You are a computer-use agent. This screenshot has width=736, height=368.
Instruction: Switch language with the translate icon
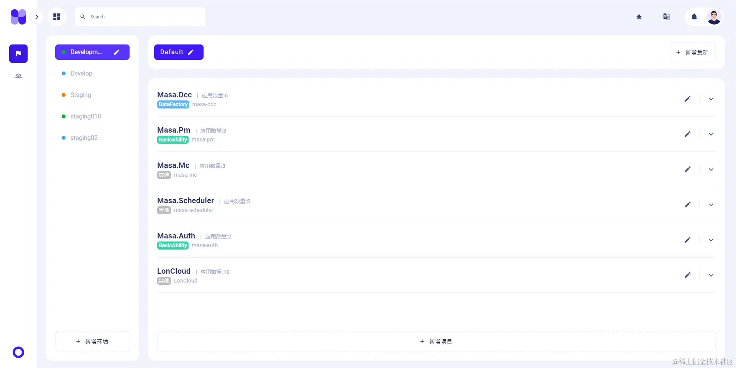tap(667, 17)
